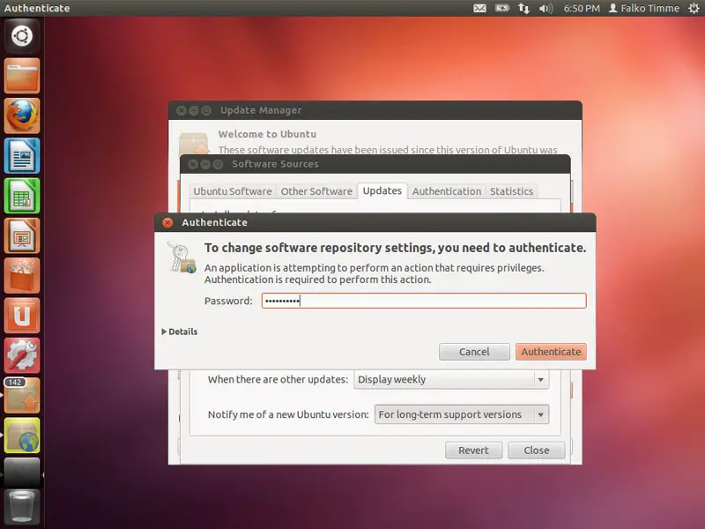The width and height of the screenshot is (705, 529).
Task: Open the Files home folder launcher
Action: 21,76
